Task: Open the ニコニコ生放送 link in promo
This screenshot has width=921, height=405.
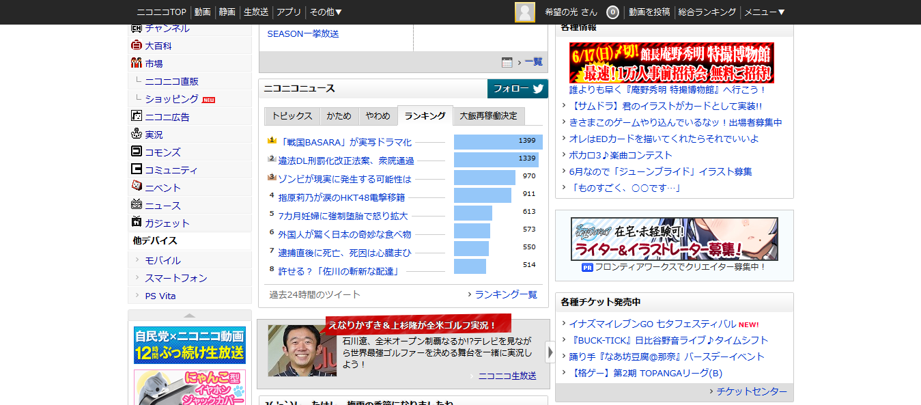Action: coord(507,376)
